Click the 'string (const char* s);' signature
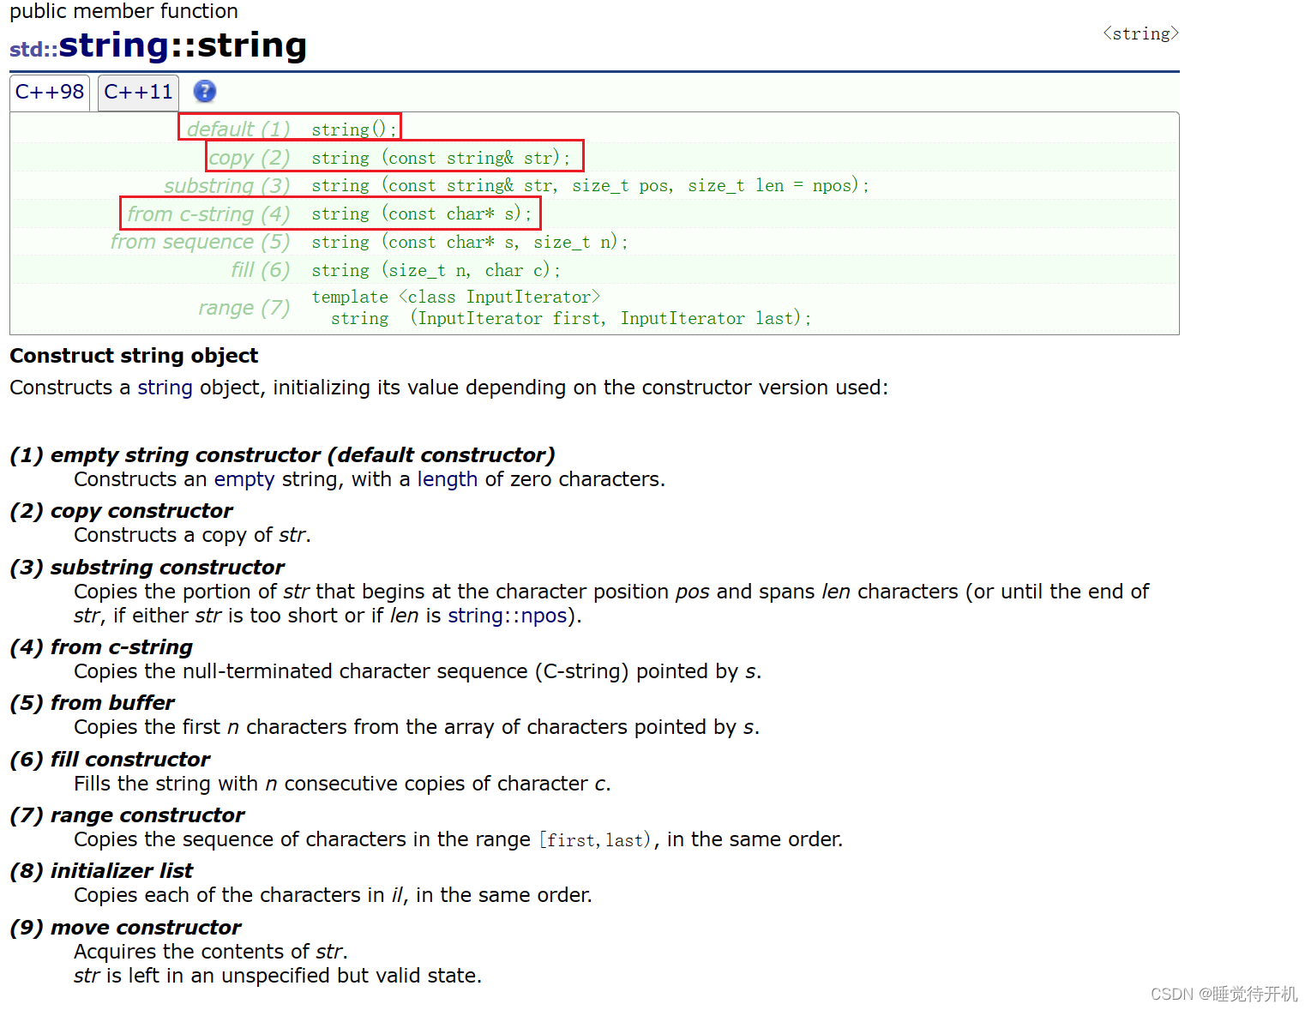 coord(421,213)
